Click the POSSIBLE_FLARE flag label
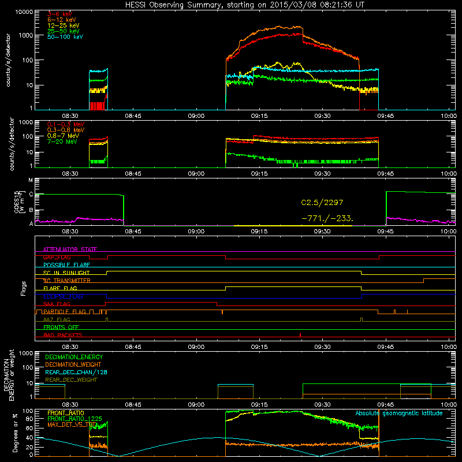The width and height of the screenshot is (462, 462). click(x=66, y=265)
